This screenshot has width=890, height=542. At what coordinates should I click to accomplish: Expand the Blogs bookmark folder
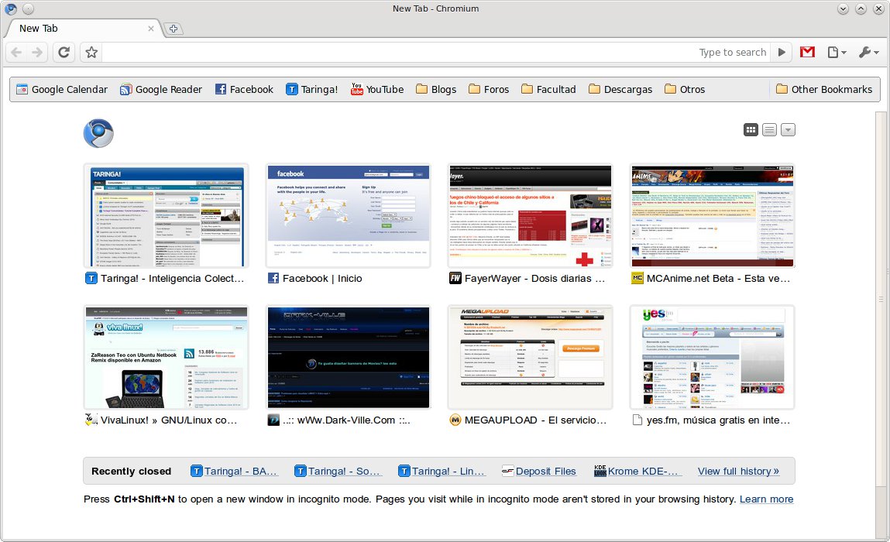[x=436, y=89]
